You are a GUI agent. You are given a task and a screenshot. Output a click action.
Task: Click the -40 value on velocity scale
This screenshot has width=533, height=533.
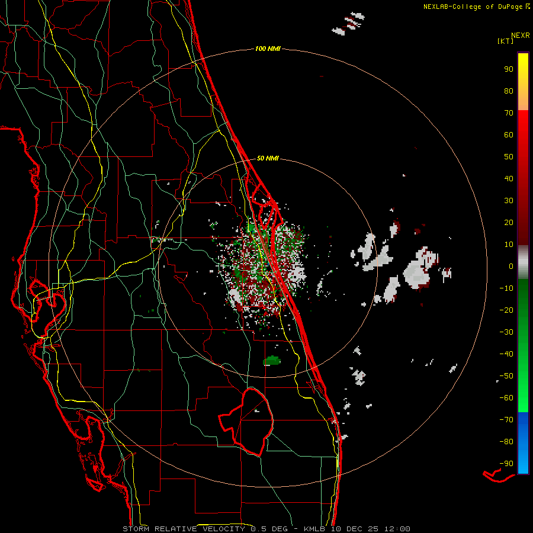[506, 354]
